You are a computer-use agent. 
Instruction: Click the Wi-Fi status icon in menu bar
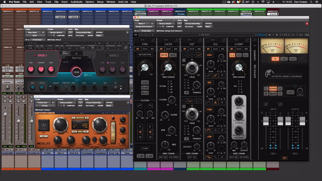tap(263, 2)
